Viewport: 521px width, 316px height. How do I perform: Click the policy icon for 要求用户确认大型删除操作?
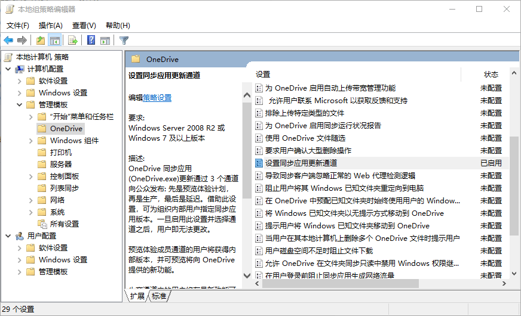259,150
